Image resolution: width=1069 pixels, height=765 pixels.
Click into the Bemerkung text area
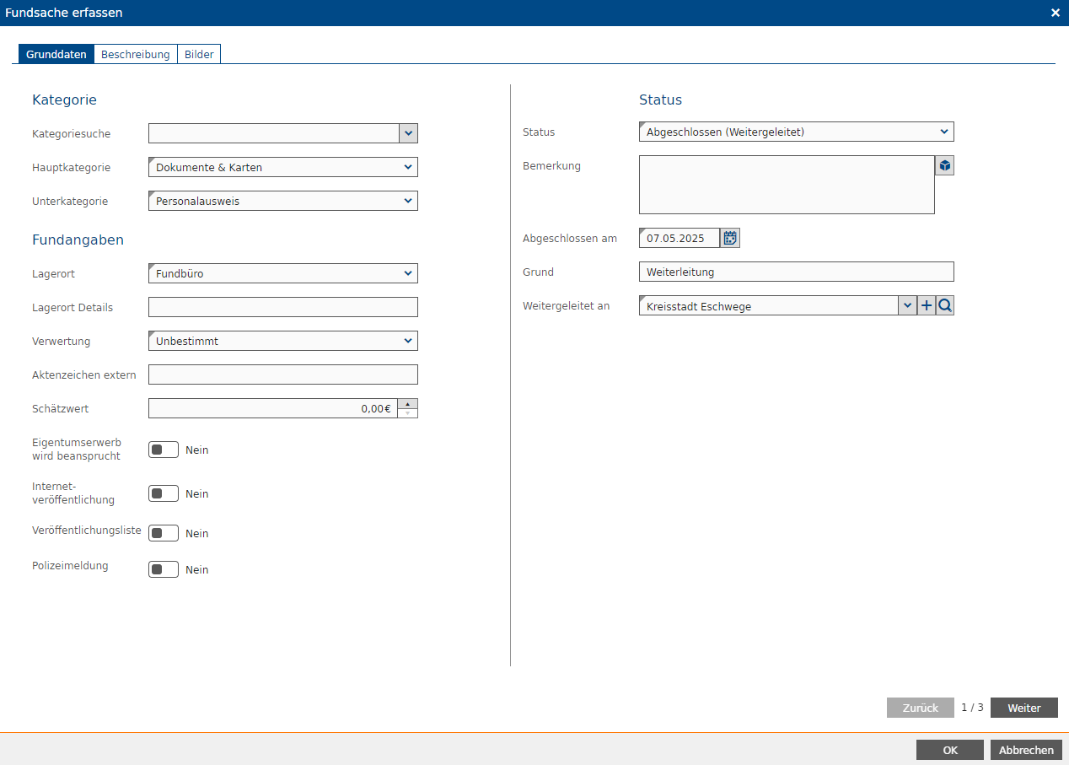[x=787, y=185]
